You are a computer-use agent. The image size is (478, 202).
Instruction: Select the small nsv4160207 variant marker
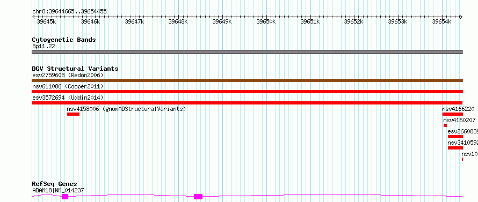point(445,125)
